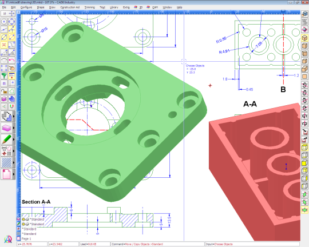
Task: Click the Command status bar text
Action: (137, 244)
